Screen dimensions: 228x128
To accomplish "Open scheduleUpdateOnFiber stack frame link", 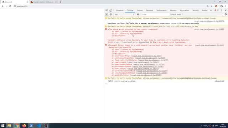I will [152, 73].
